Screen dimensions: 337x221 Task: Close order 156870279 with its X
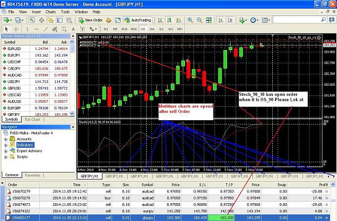coord(327,191)
